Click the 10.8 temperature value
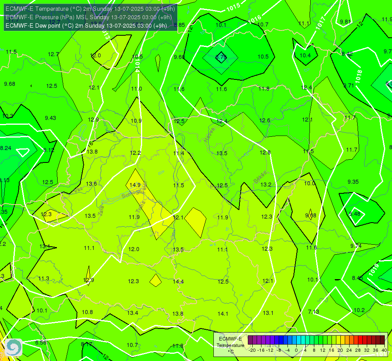This screenshot has width=392, height=361. 87,312
